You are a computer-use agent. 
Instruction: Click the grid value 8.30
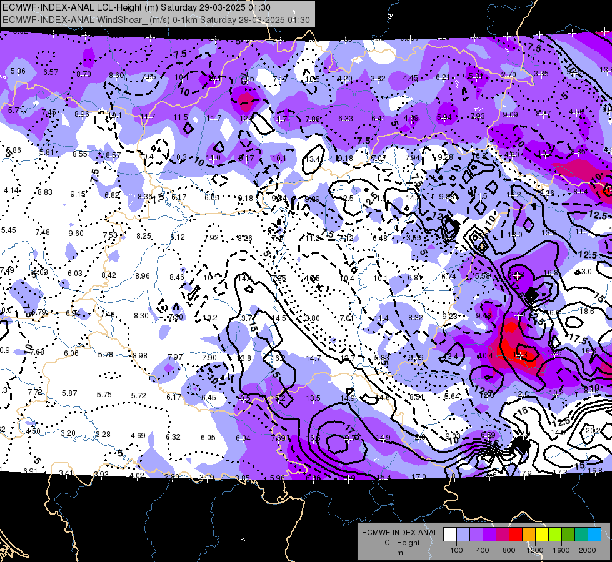click(x=141, y=316)
